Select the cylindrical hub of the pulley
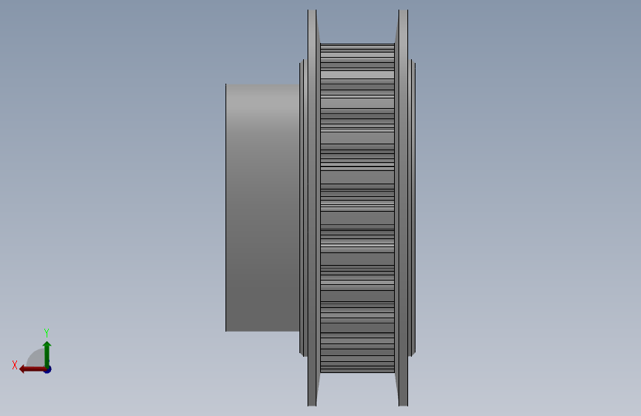Image resolution: width=641 pixels, height=416 pixels. tap(262, 207)
